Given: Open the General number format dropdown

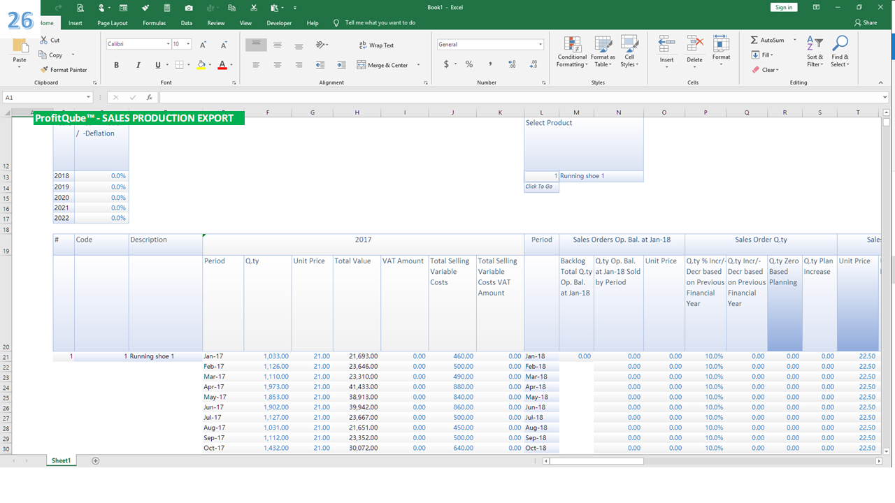Looking at the screenshot, I should pyautogui.click(x=540, y=45).
